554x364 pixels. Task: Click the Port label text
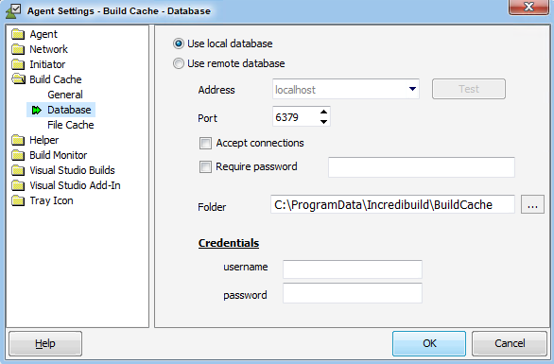click(207, 118)
